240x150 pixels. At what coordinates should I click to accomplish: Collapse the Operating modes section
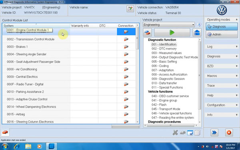pos(237,20)
